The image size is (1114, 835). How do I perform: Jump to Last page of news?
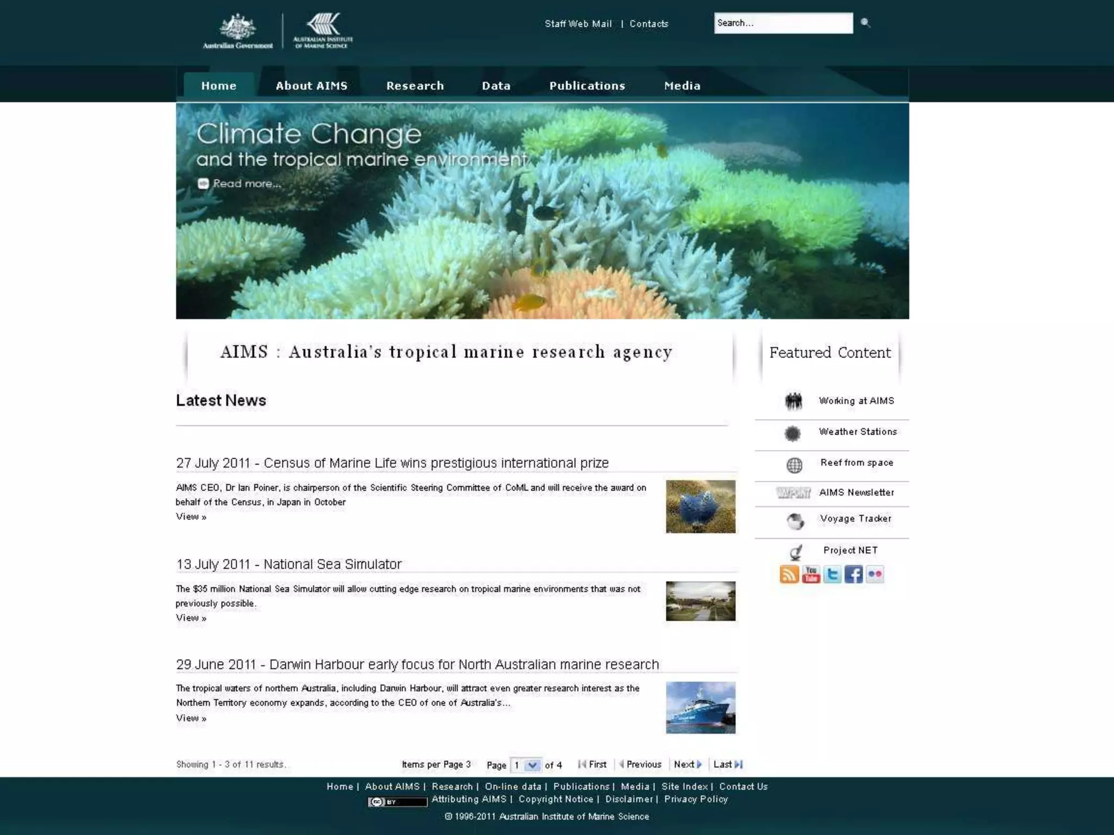click(x=727, y=764)
